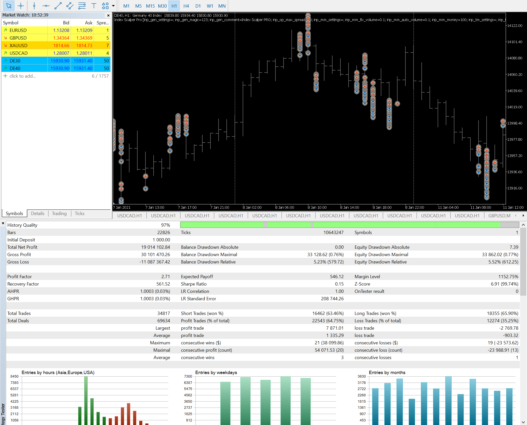The image size is (527, 425).
Task: Open the shapes objects dropdown arrow
Action: 113,6
